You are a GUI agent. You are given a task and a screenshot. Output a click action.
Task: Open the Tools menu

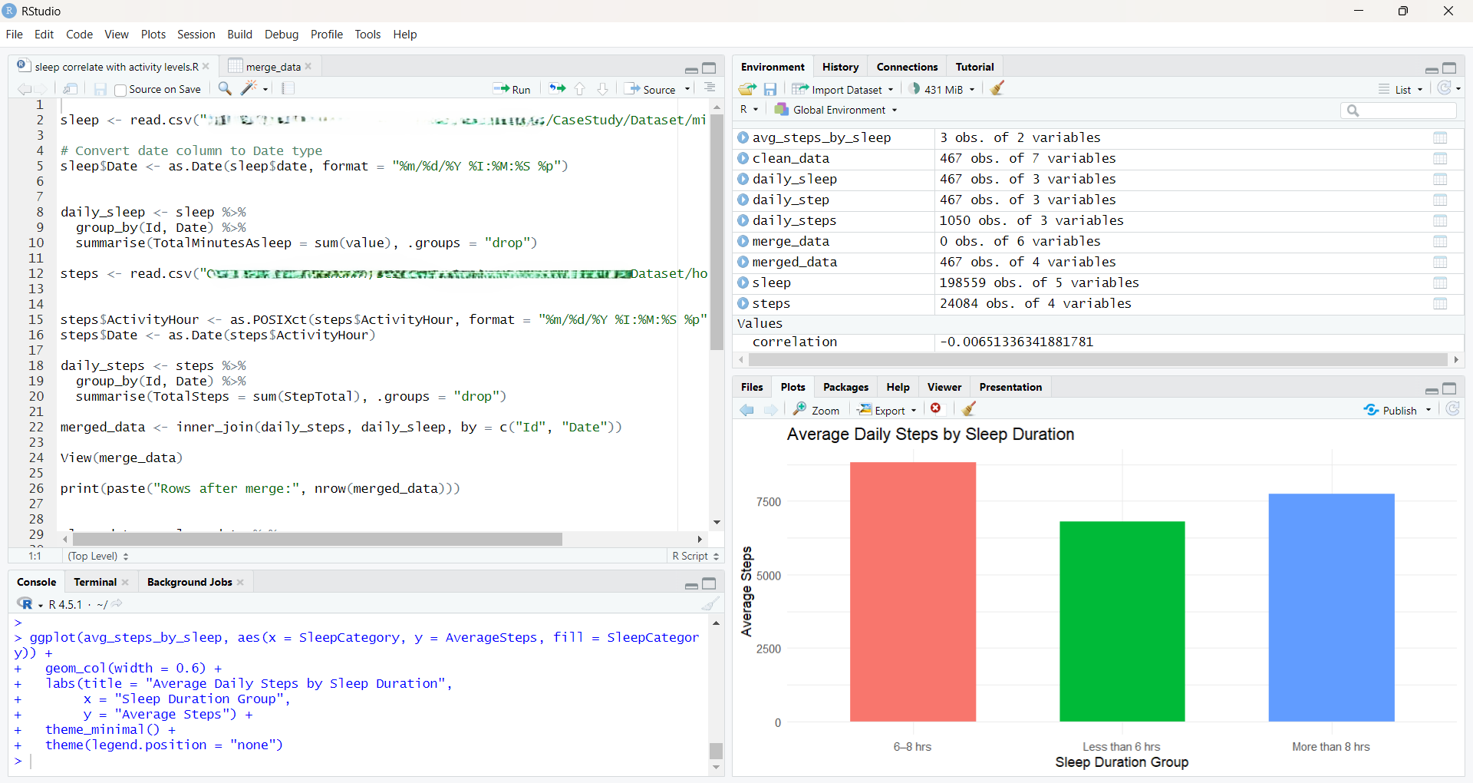point(367,35)
